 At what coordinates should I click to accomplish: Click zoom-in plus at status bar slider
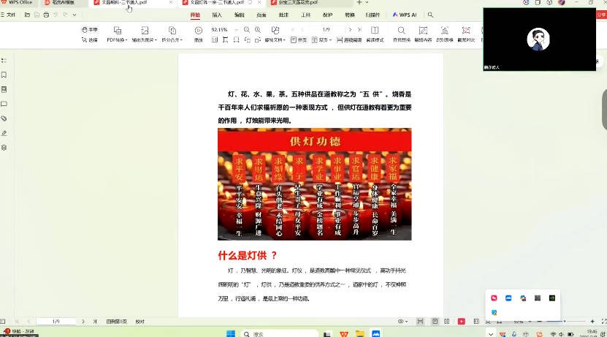point(592,322)
